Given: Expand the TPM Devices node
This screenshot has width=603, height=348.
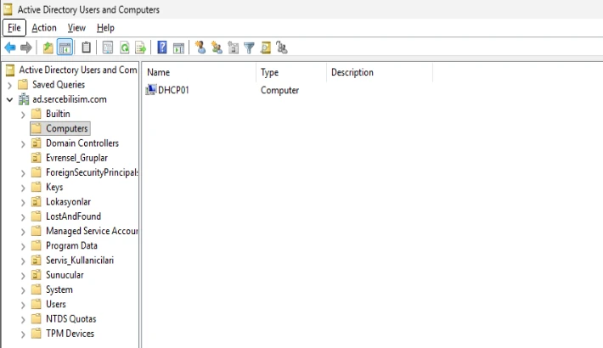Looking at the screenshot, I should pyautogui.click(x=23, y=334).
